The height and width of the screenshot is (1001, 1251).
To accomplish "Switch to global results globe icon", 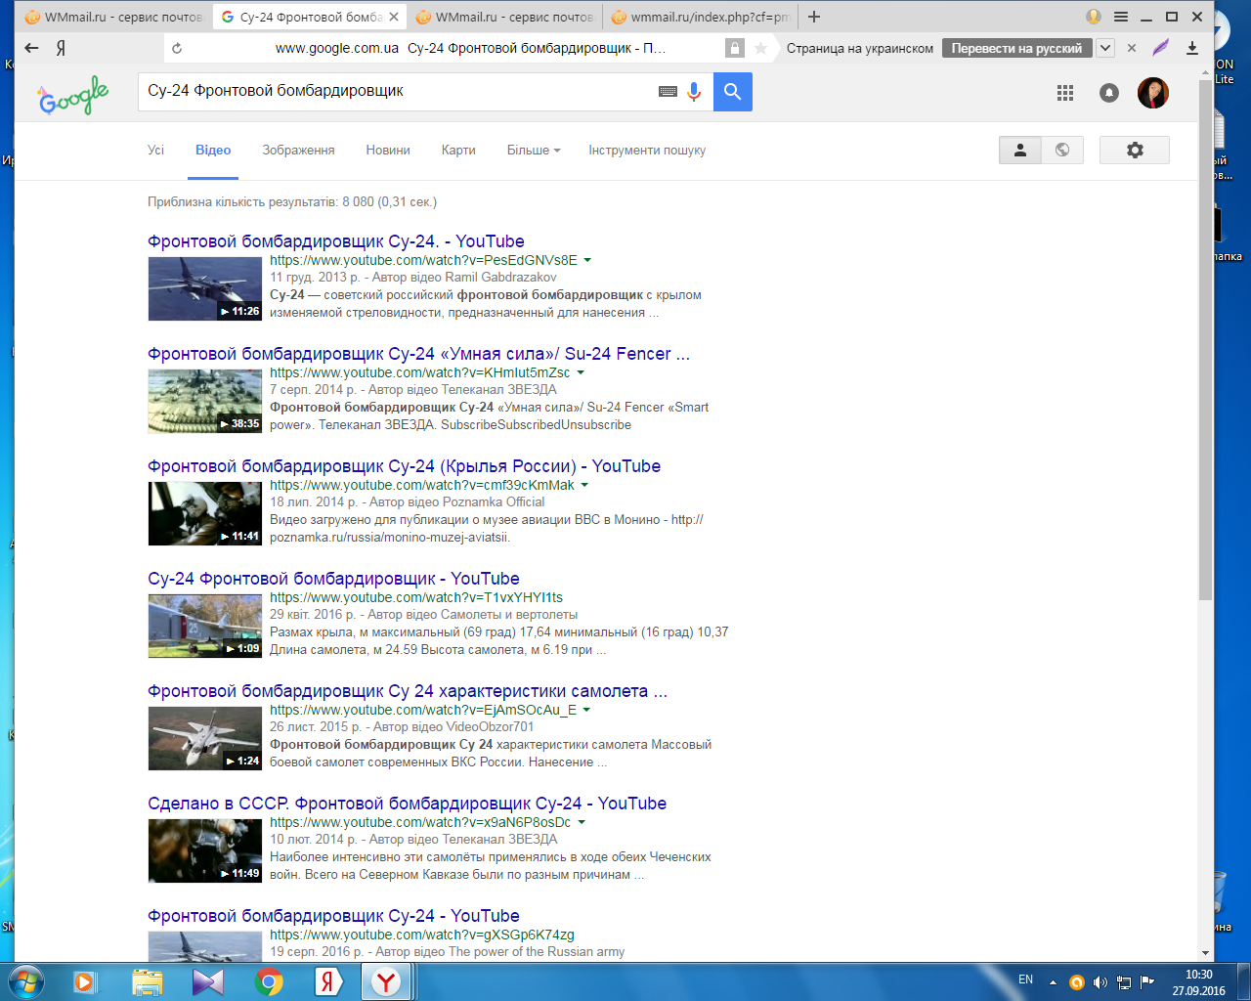I will click(1062, 150).
